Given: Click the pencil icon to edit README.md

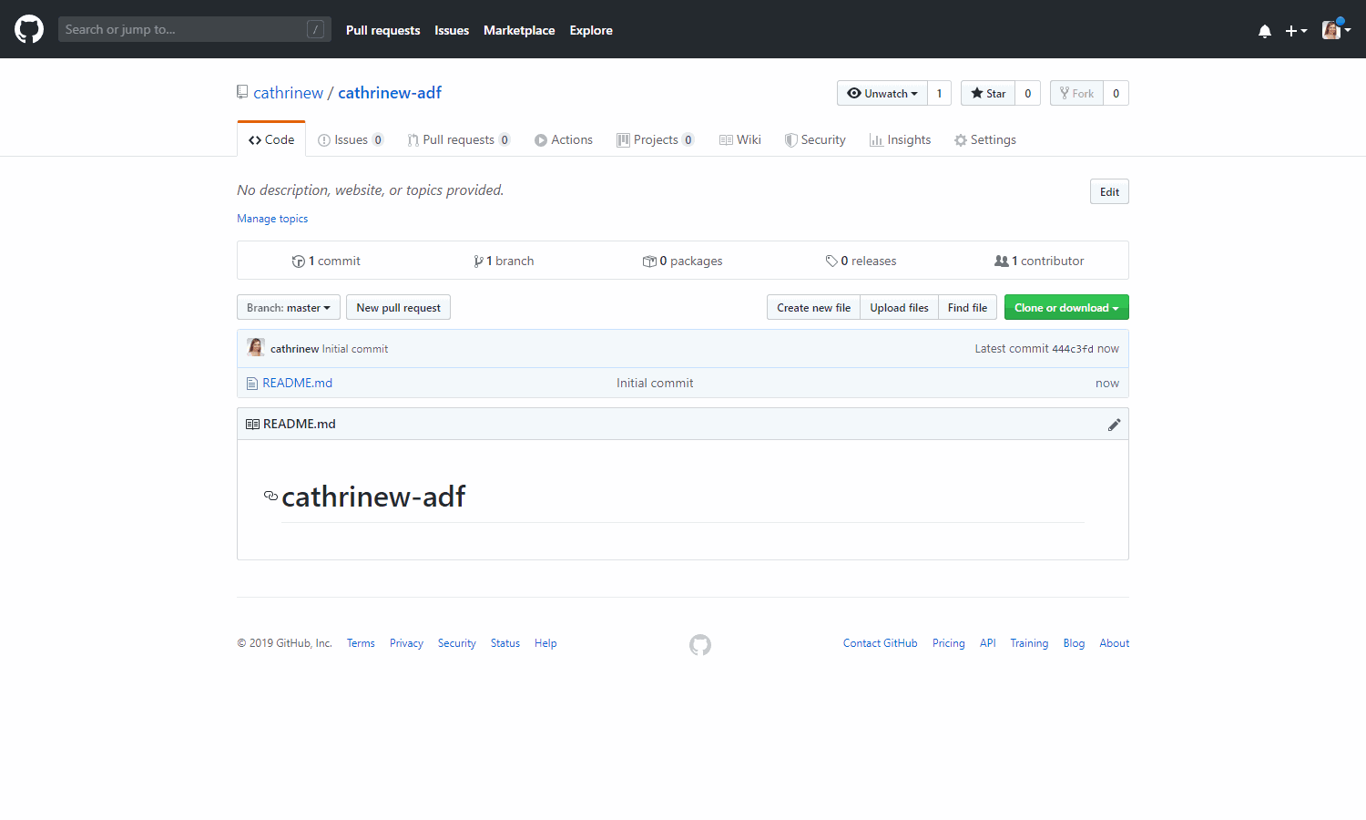Looking at the screenshot, I should point(1114,425).
